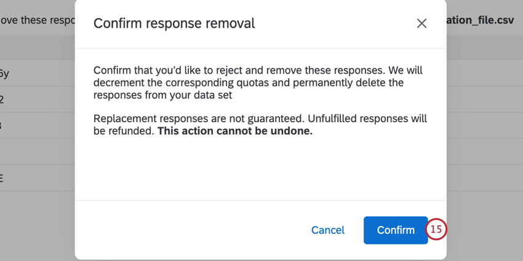Viewport: 523px width, 261px height.
Task: Close the Confirm response removal dialog
Action: pyautogui.click(x=421, y=23)
